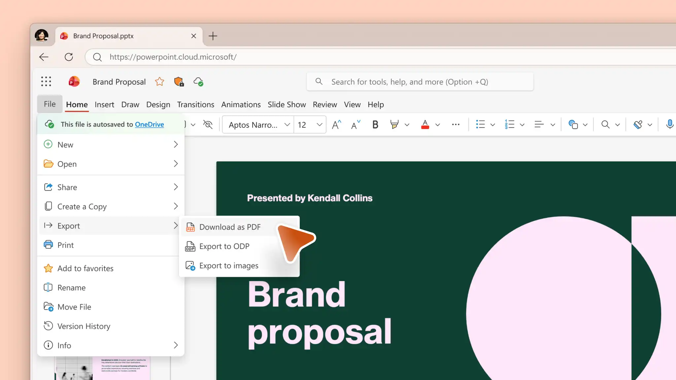Decrease font size
This screenshot has width=676, height=380.
point(355,125)
